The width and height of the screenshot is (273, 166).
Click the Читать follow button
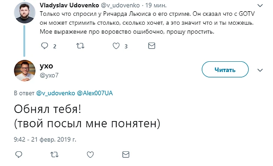(225, 70)
